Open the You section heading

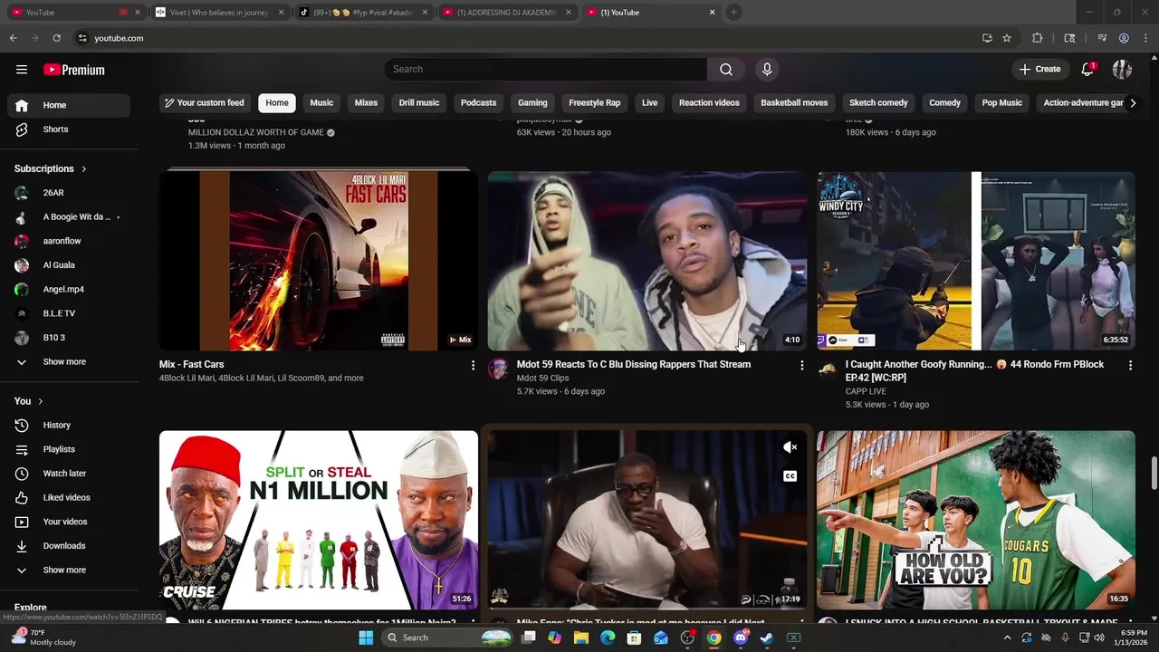[x=29, y=401]
